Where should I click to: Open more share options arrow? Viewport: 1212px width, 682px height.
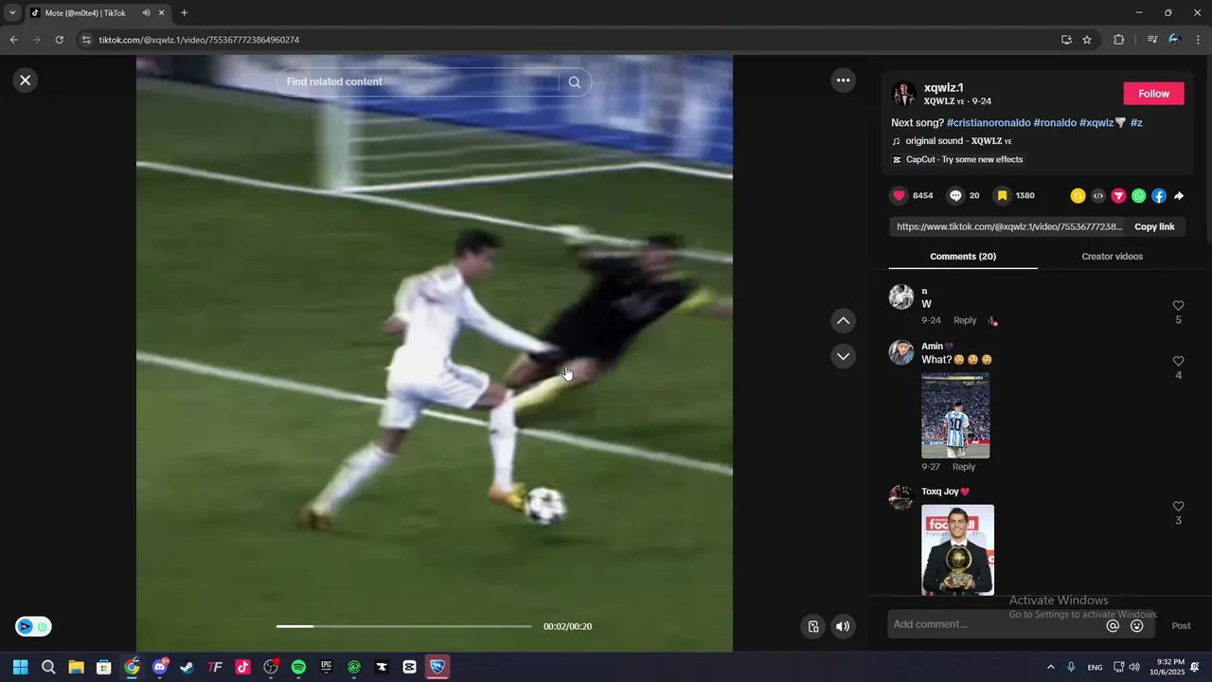click(x=1179, y=196)
